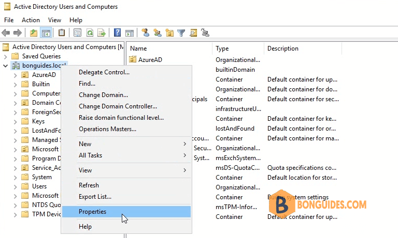
Task: Click the builtinDomain type cell
Action: pos(235,70)
